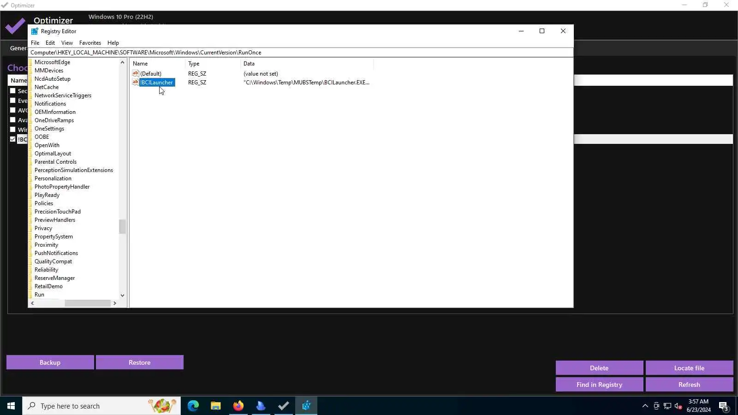Click the tree's scroll-down arrow
Screen dimensions: 738x415
(122, 295)
